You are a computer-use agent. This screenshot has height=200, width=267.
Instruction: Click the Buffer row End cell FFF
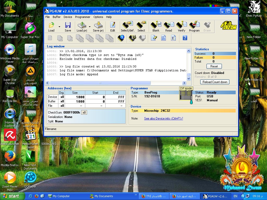[116, 101]
